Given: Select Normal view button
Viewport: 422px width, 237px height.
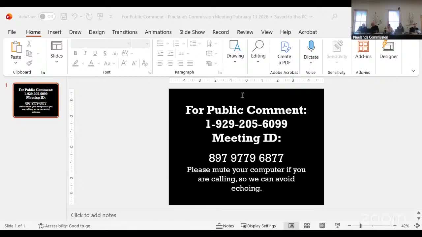Looking at the screenshot, I should coord(291,226).
